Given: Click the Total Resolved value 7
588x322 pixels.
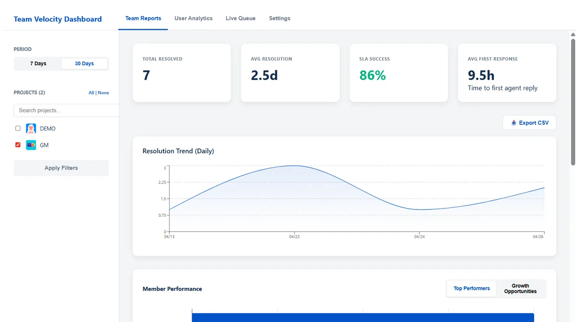Looking at the screenshot, I should point(146,75).
